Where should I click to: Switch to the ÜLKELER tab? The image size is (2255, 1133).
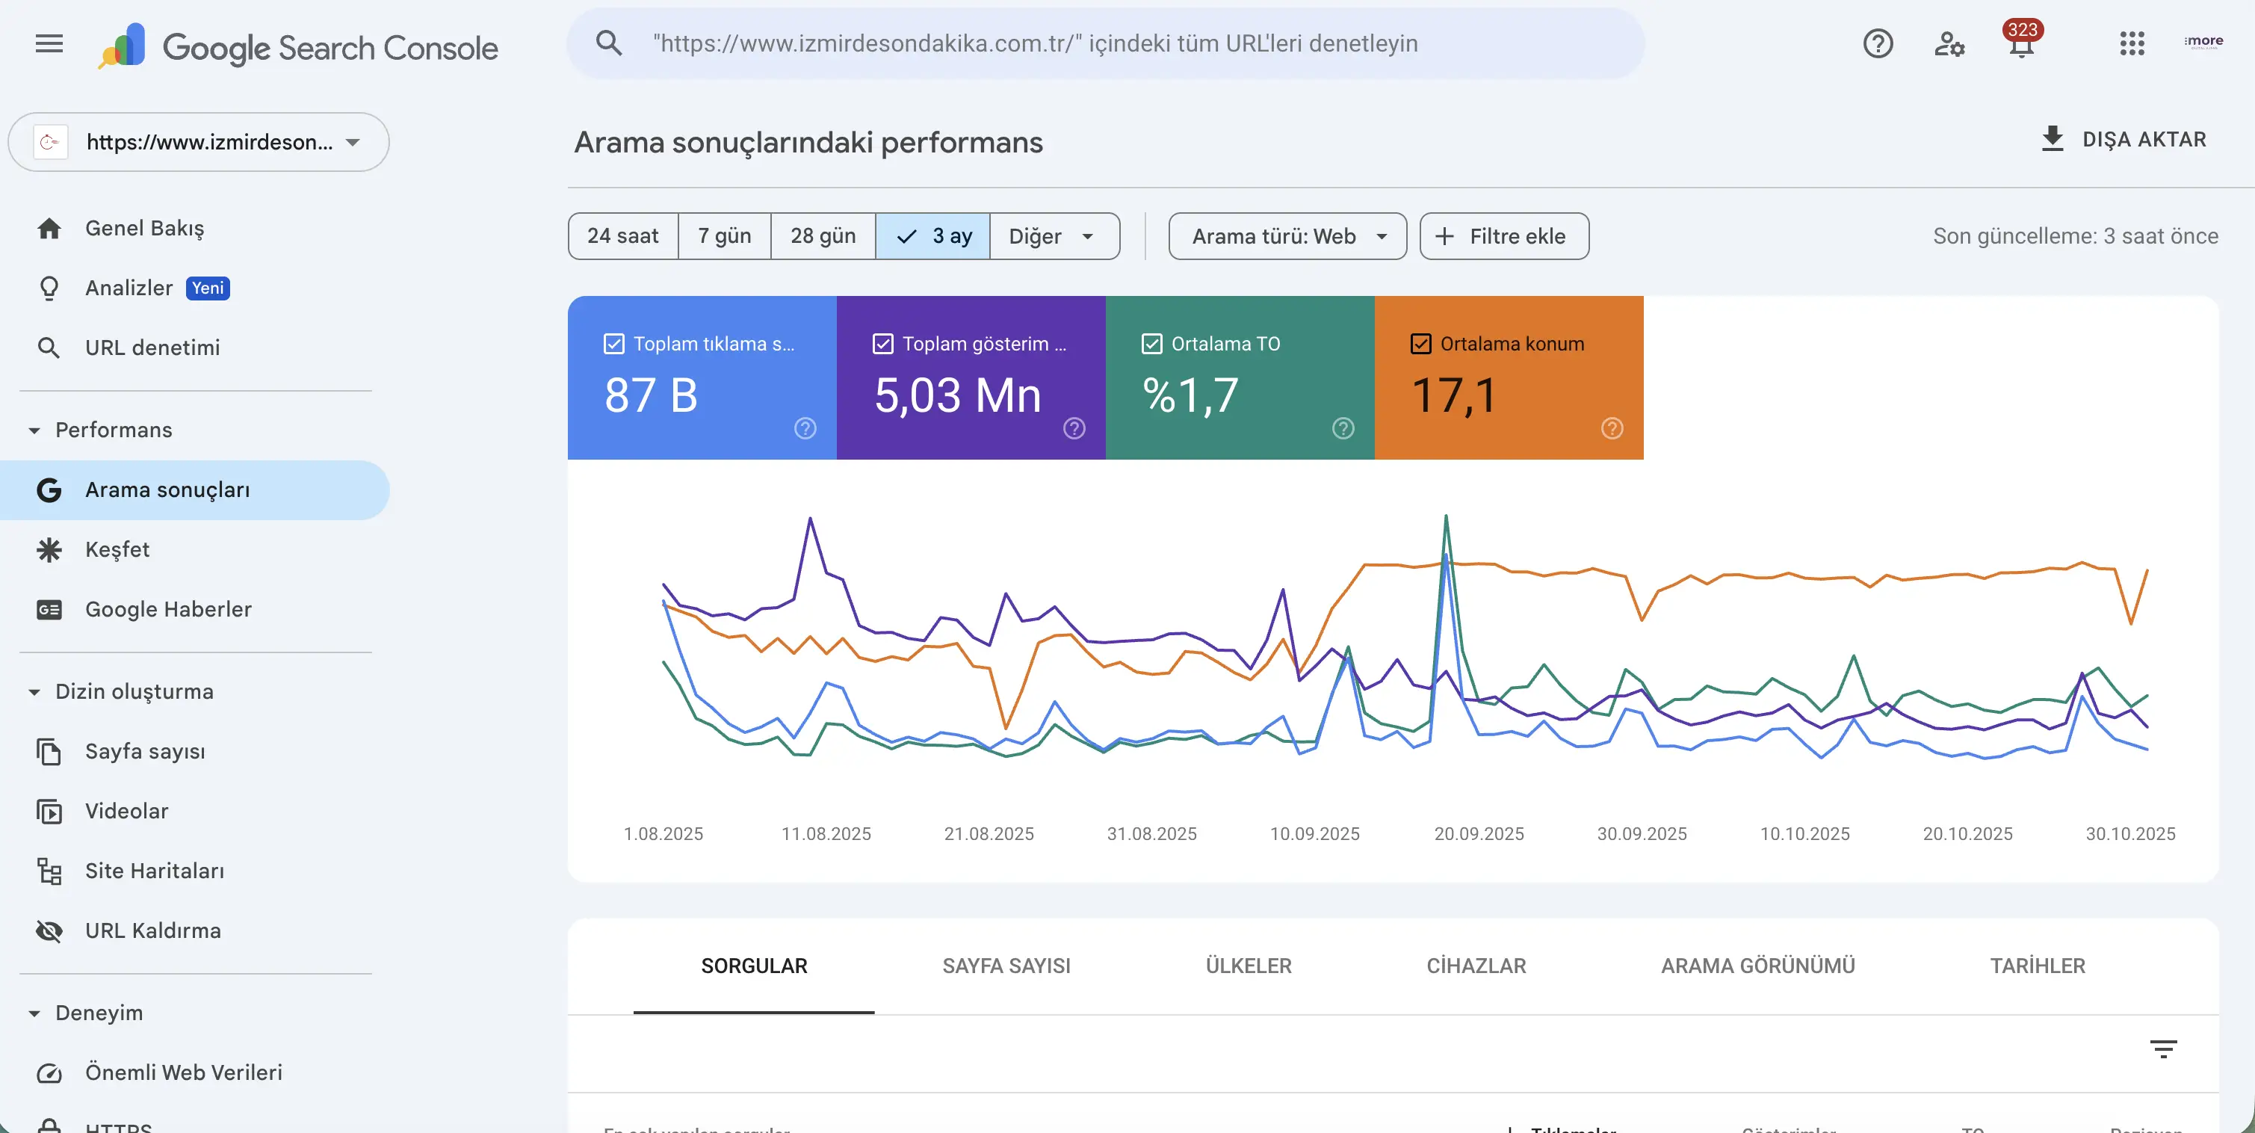point(1248,965)
